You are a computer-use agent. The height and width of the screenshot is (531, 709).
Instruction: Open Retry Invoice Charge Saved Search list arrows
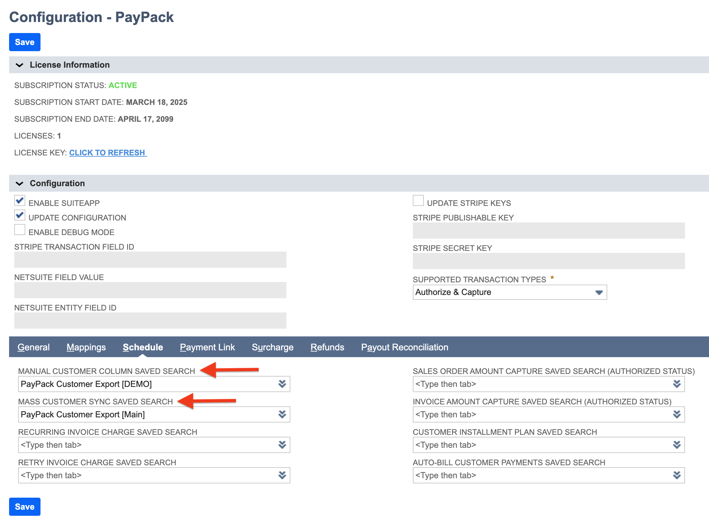(x=282, y=475)
